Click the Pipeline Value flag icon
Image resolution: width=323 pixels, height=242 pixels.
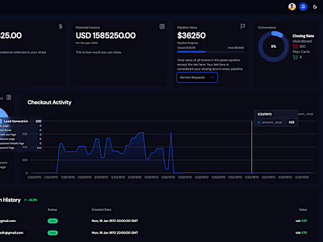click(x=243, y=26)
